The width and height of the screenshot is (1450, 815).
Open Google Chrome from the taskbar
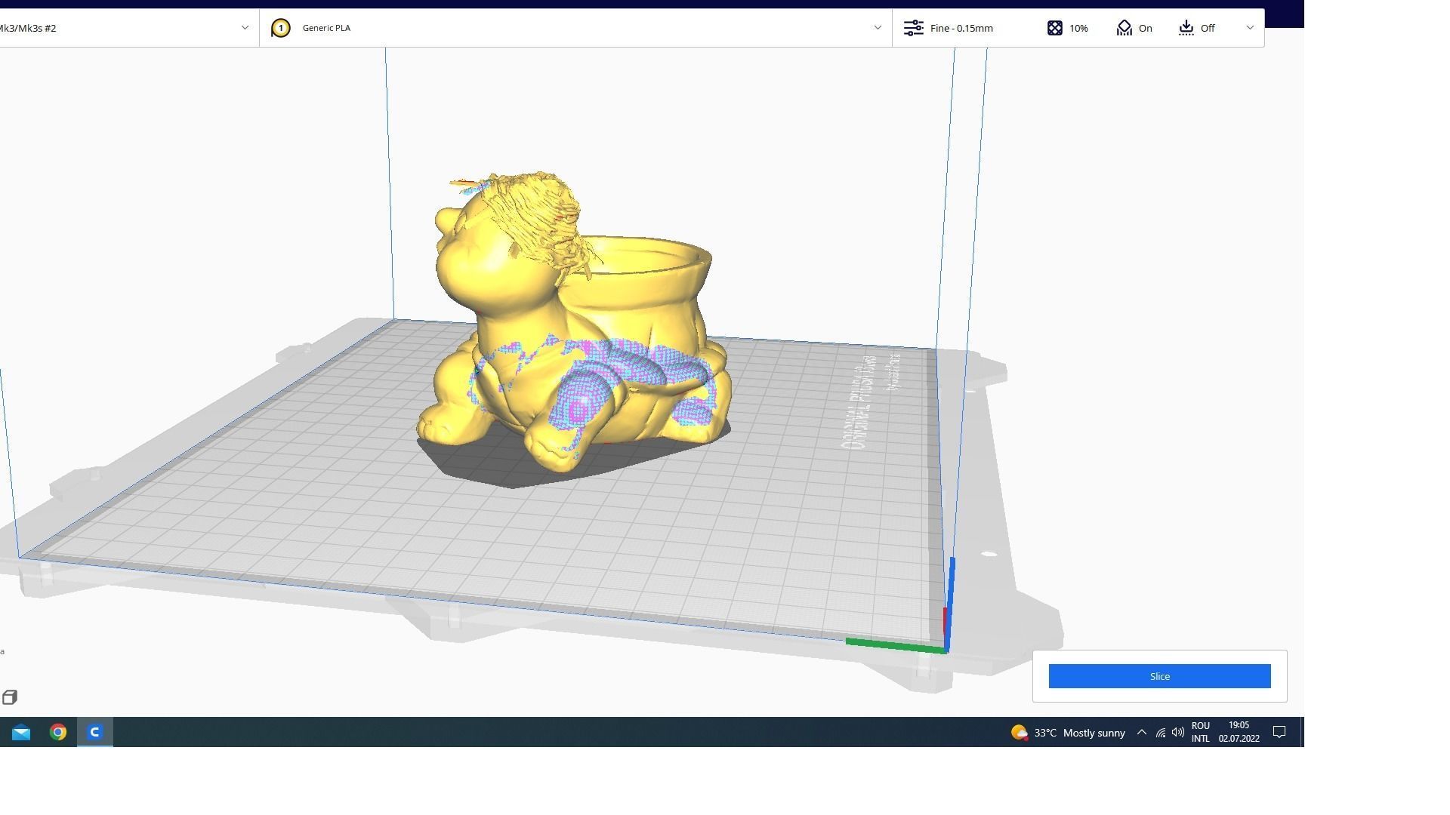coord(58,733)
